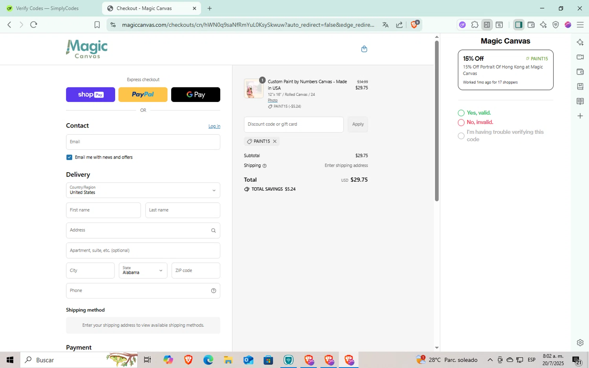Reload the checkout page
The width and height of the screenshot is (589, 368).
pos(34,25)
